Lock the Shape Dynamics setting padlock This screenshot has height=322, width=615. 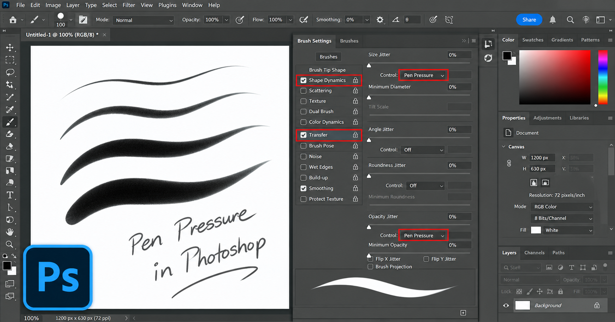[x=355, y=80]
